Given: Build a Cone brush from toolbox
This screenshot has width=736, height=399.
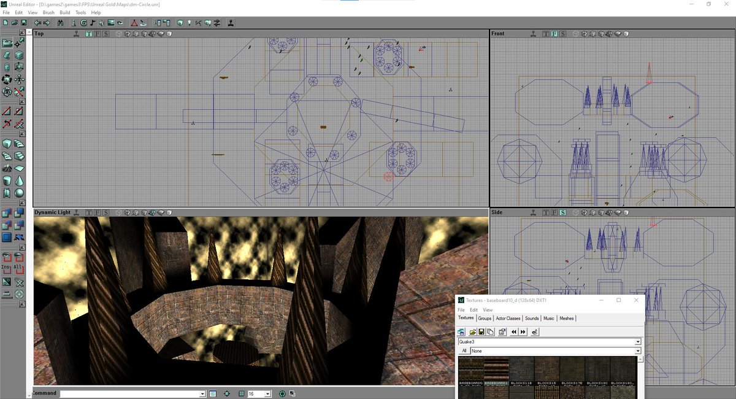Looking at the screenshot, I should click(x=20, y=180).
